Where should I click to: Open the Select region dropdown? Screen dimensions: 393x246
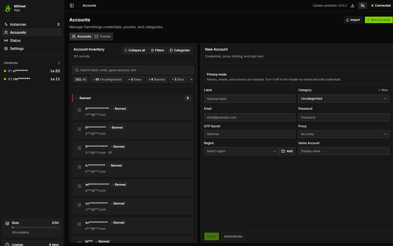click(241, 151)
